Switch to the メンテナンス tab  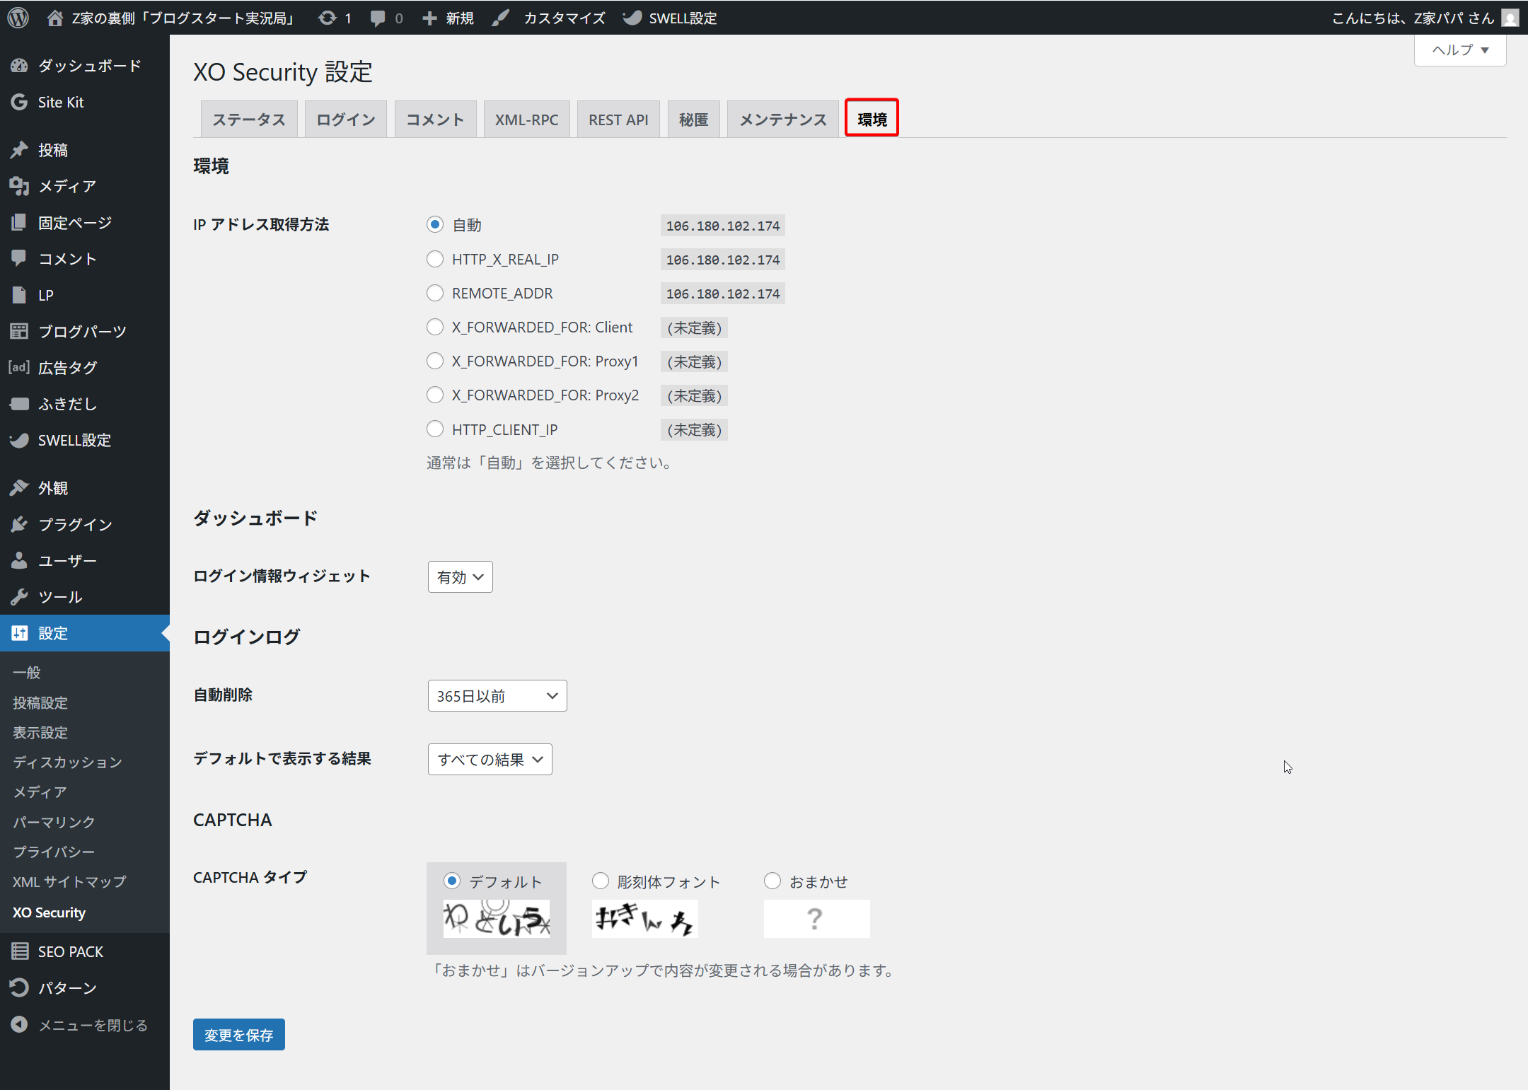point(783,120)
